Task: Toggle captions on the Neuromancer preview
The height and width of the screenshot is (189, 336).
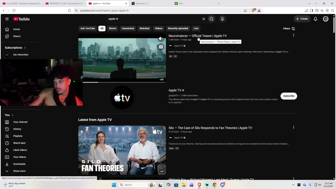Action: (161, 47)
